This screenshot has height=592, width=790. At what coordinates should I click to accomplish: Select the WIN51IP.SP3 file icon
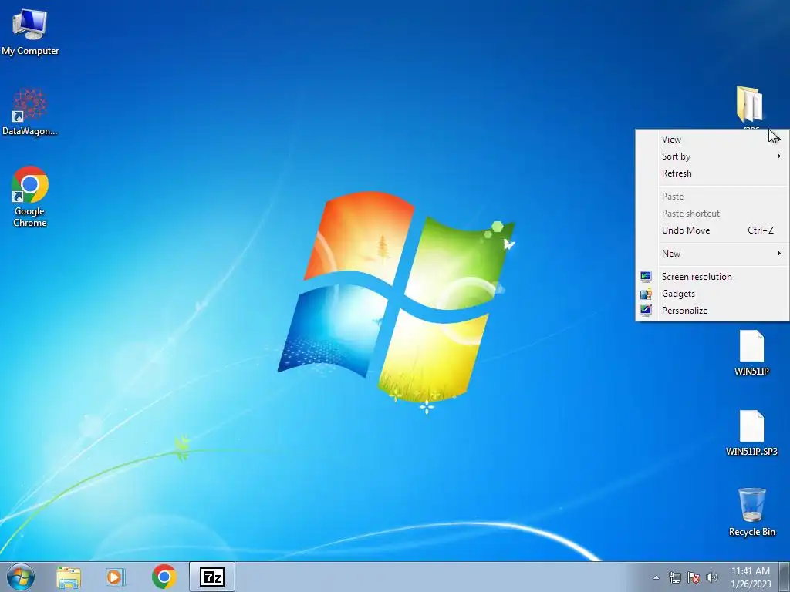coord(751,433)
